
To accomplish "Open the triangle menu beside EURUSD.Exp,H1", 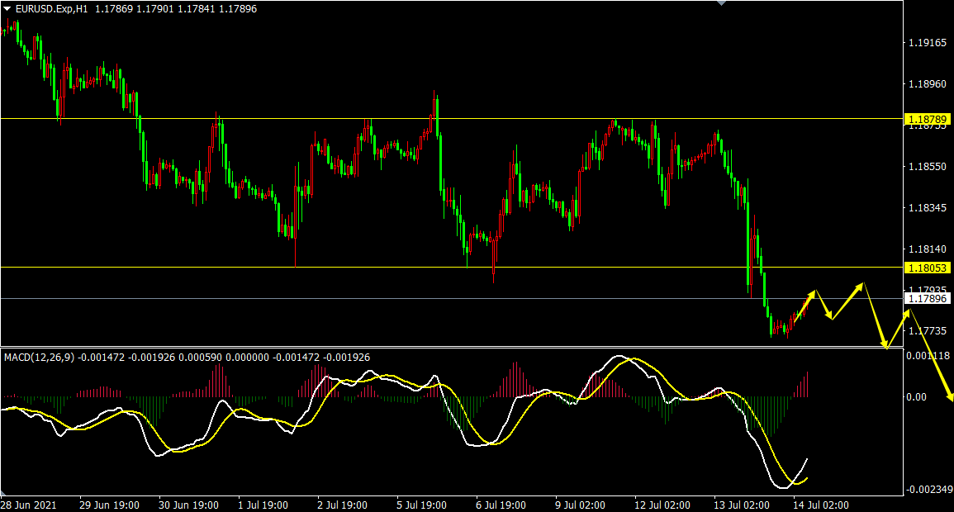I will coord(7,9).
